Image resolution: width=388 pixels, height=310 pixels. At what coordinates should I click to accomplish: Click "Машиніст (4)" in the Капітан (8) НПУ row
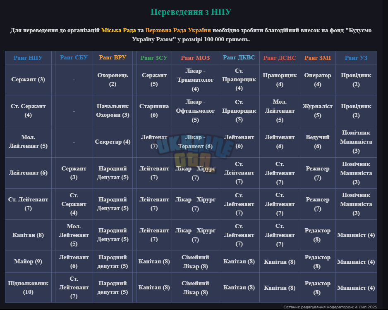pyautogui.click(x=356, y=235)
